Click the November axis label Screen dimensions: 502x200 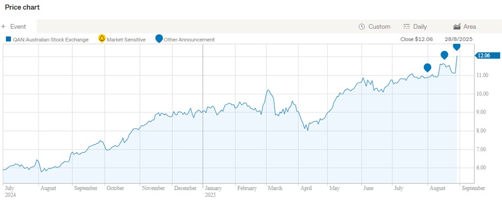154,188
